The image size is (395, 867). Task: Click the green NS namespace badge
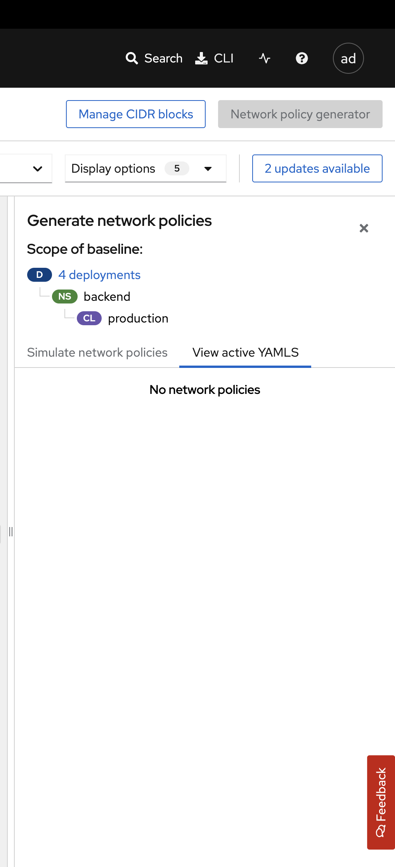click(65, 297)
